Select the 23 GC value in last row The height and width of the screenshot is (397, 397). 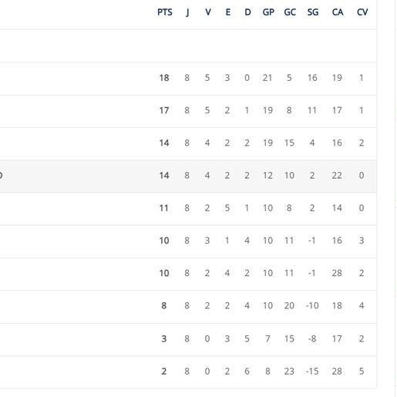[289, 372]
